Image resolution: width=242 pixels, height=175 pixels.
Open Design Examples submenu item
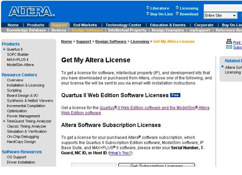click(x=168, y=30)
